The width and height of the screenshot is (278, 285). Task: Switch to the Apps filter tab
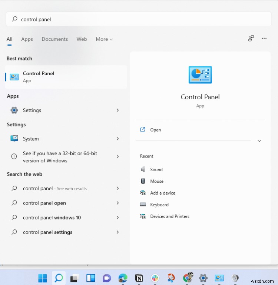pos(27,39)
